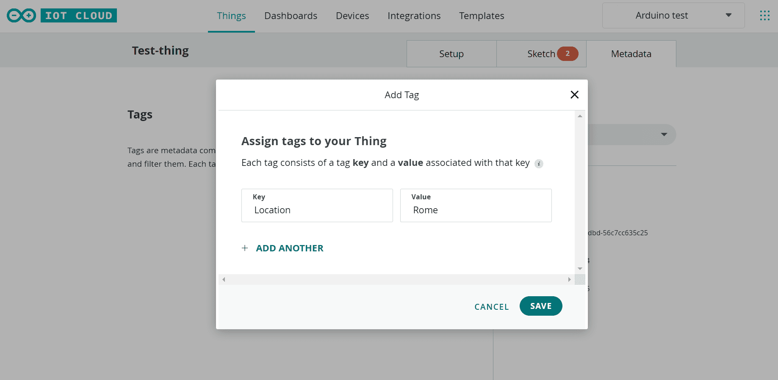Close the Add Tag dialog with X
Screen dimensions: 778x380
point(574,95)
